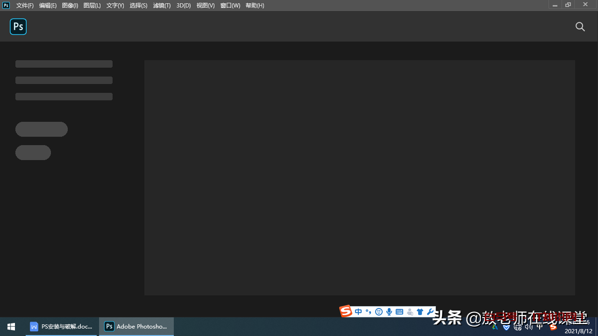Open the Sogou on-screen keyboard

click(399, 312)
